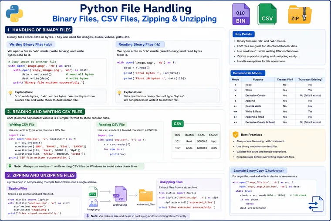Click the 'Writing Binary Files (wb)' heading
Viewport: 331px width, 221px height.
tap(30, 44)
